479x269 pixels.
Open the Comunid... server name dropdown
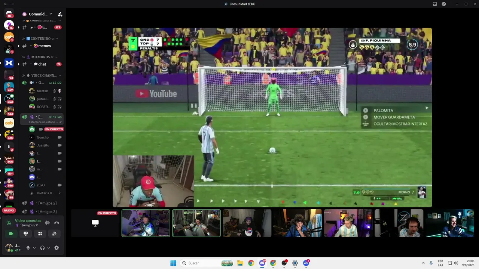coord(38,14)
